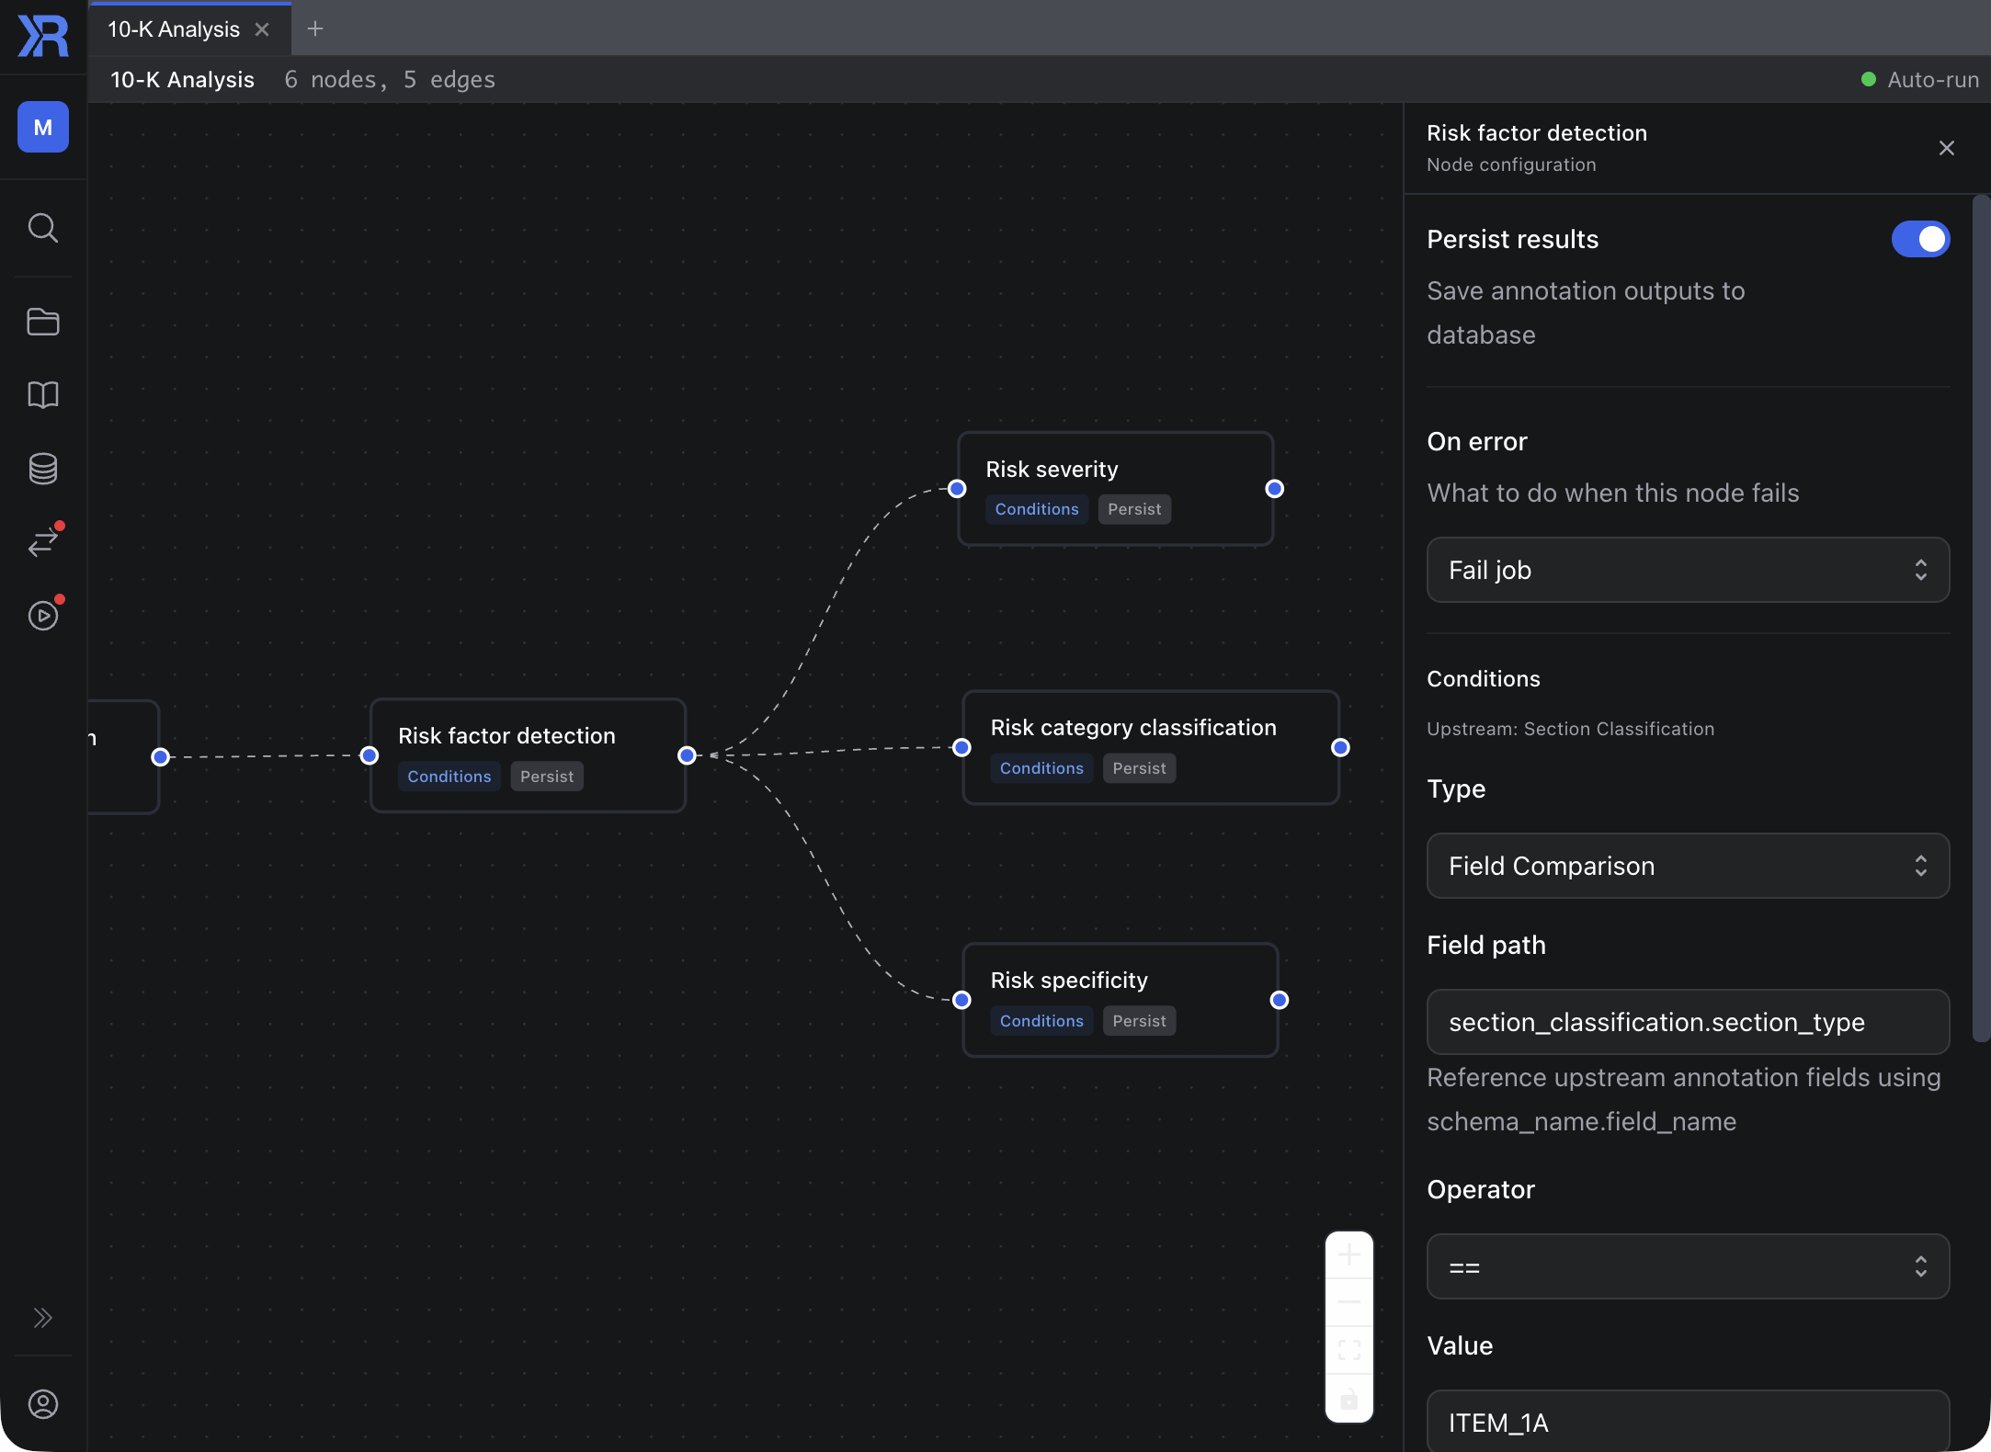Zoom to fit the workflow canvas
This screenshot has height=1452, width=1991.
(1348, 1349)
